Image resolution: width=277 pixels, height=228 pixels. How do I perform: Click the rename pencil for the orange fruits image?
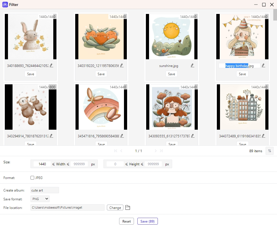(x=122, y=66)
